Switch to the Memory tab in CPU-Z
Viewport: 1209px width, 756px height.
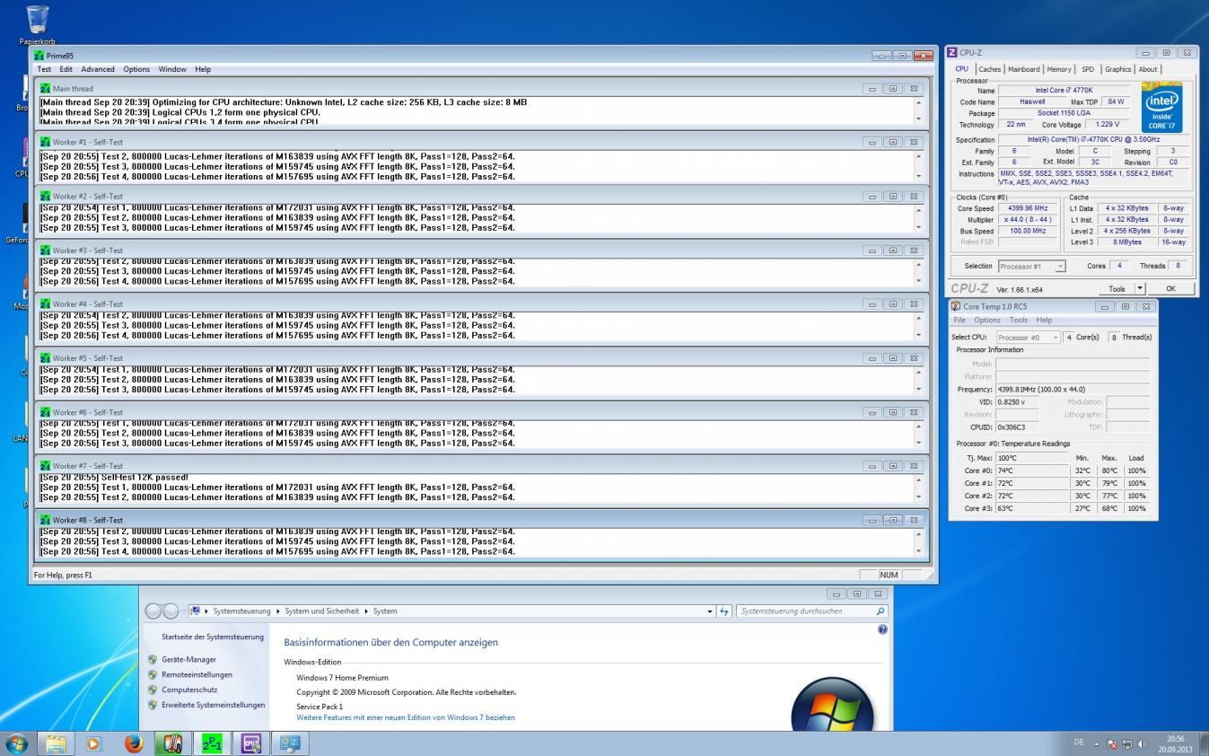tap(1059, 69)
